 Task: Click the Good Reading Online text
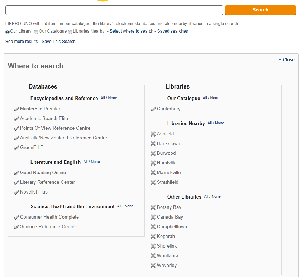[43, 173]
